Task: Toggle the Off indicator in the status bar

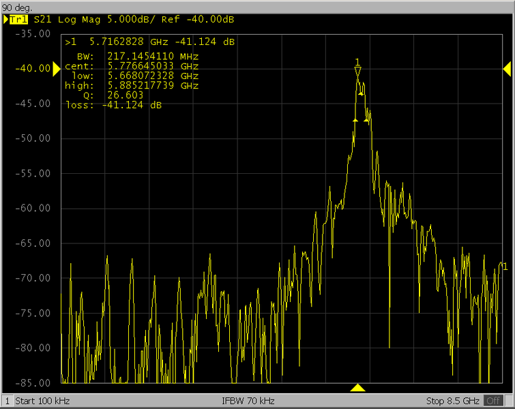Action: click(493, 401)
